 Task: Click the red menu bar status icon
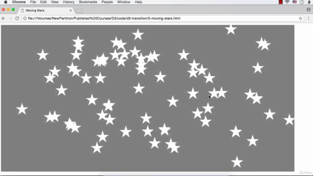point(281,2)
